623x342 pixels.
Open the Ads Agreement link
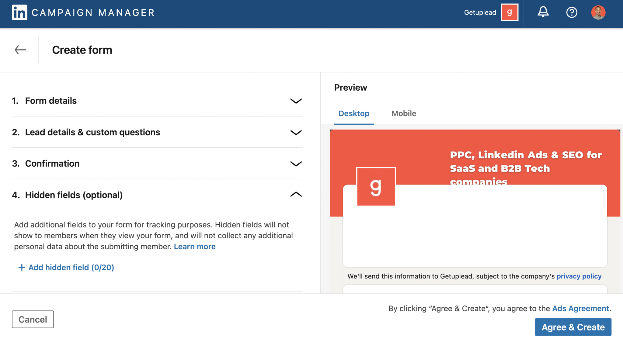(x=580, y=309)
